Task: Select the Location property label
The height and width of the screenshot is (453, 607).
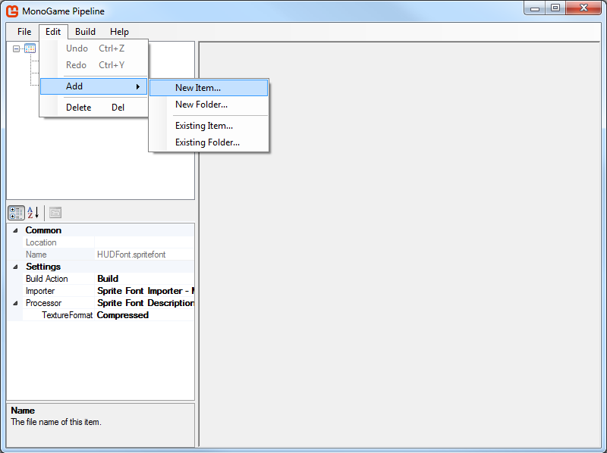Action: coord(41,242)
